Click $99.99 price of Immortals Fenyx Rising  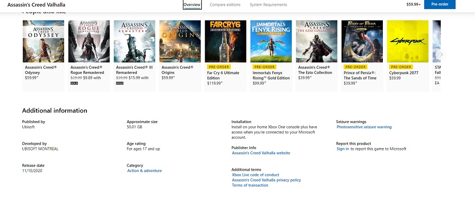(x=259, y=83)
